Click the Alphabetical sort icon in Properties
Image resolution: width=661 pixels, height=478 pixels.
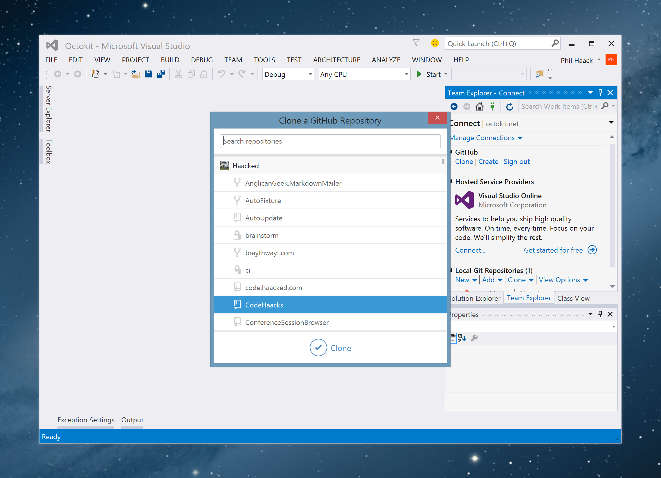tap(462, 338)
